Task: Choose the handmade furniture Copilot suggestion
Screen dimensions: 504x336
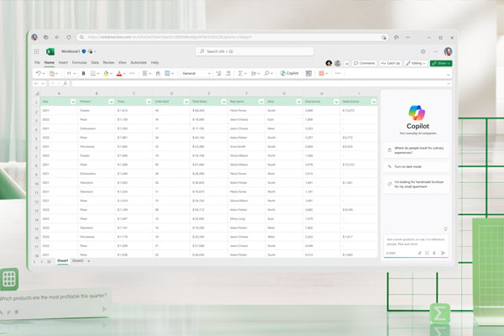Action: 416,184
